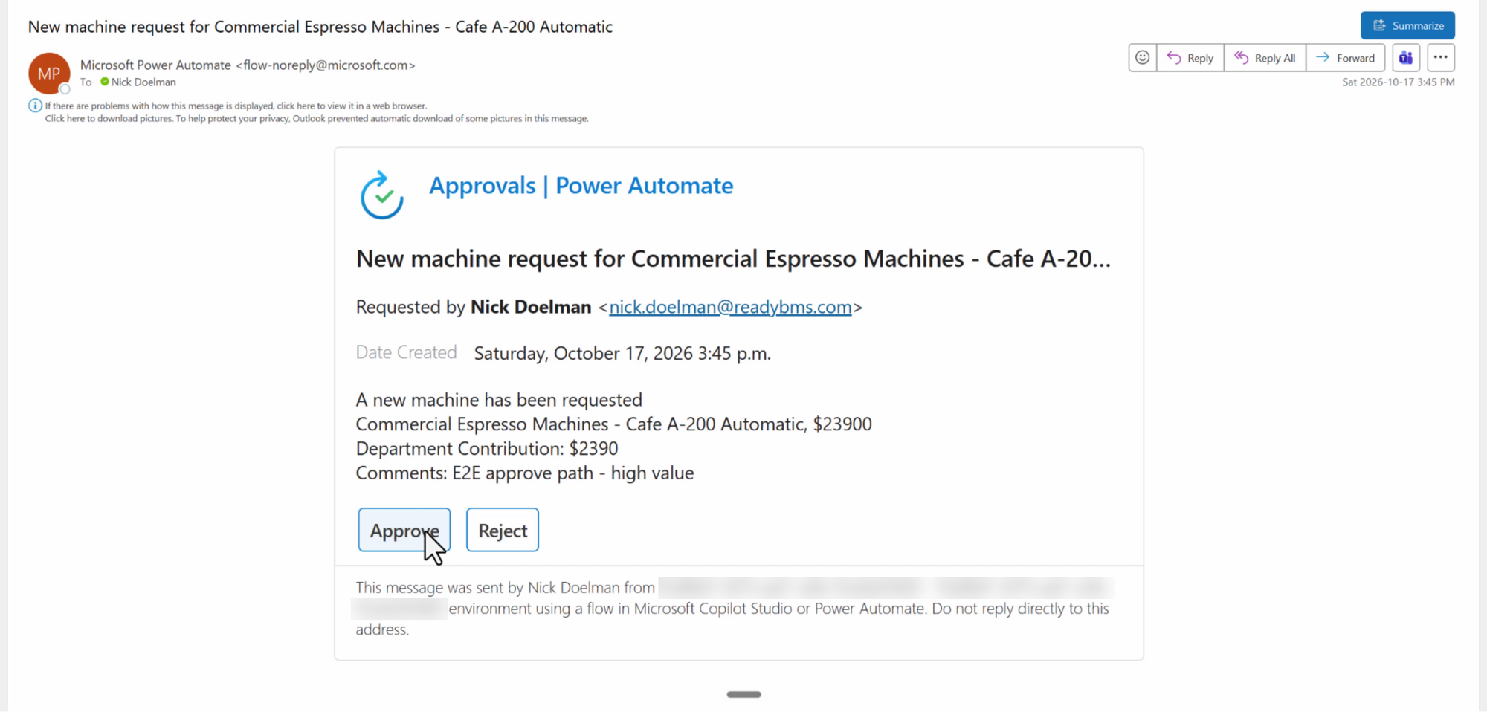Reply to the Power Automate email
The image size is (1487, 712).
tap(1190, 57)
